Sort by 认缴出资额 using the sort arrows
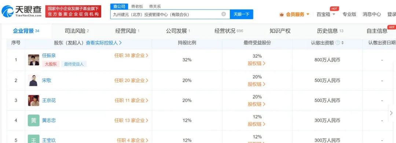The width and height of the screenshot is (396, 143). [x=342, y=43]
